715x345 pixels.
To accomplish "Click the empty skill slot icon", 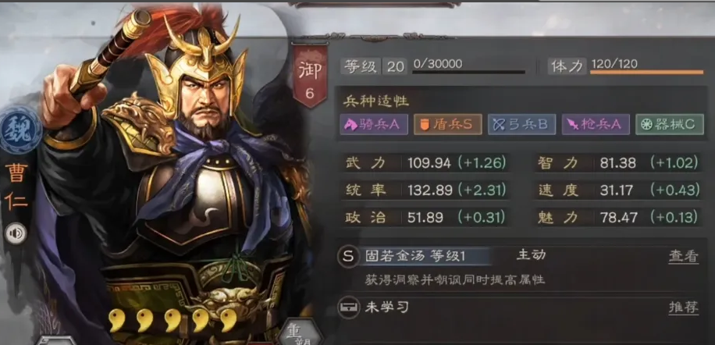I will point(348,308).
